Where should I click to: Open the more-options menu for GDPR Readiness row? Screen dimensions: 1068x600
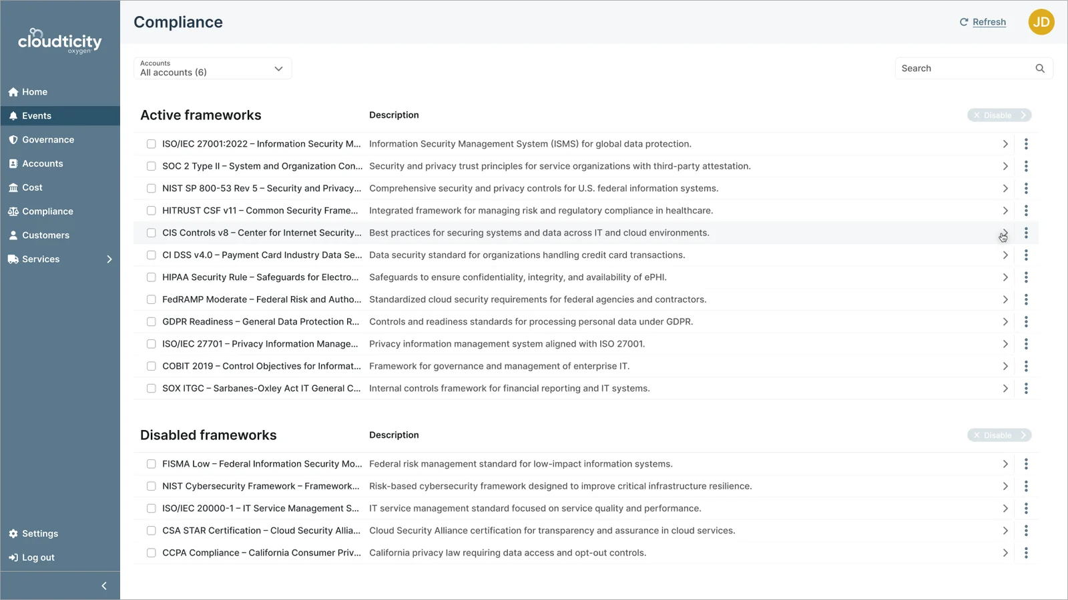[x=1026, y=322]
